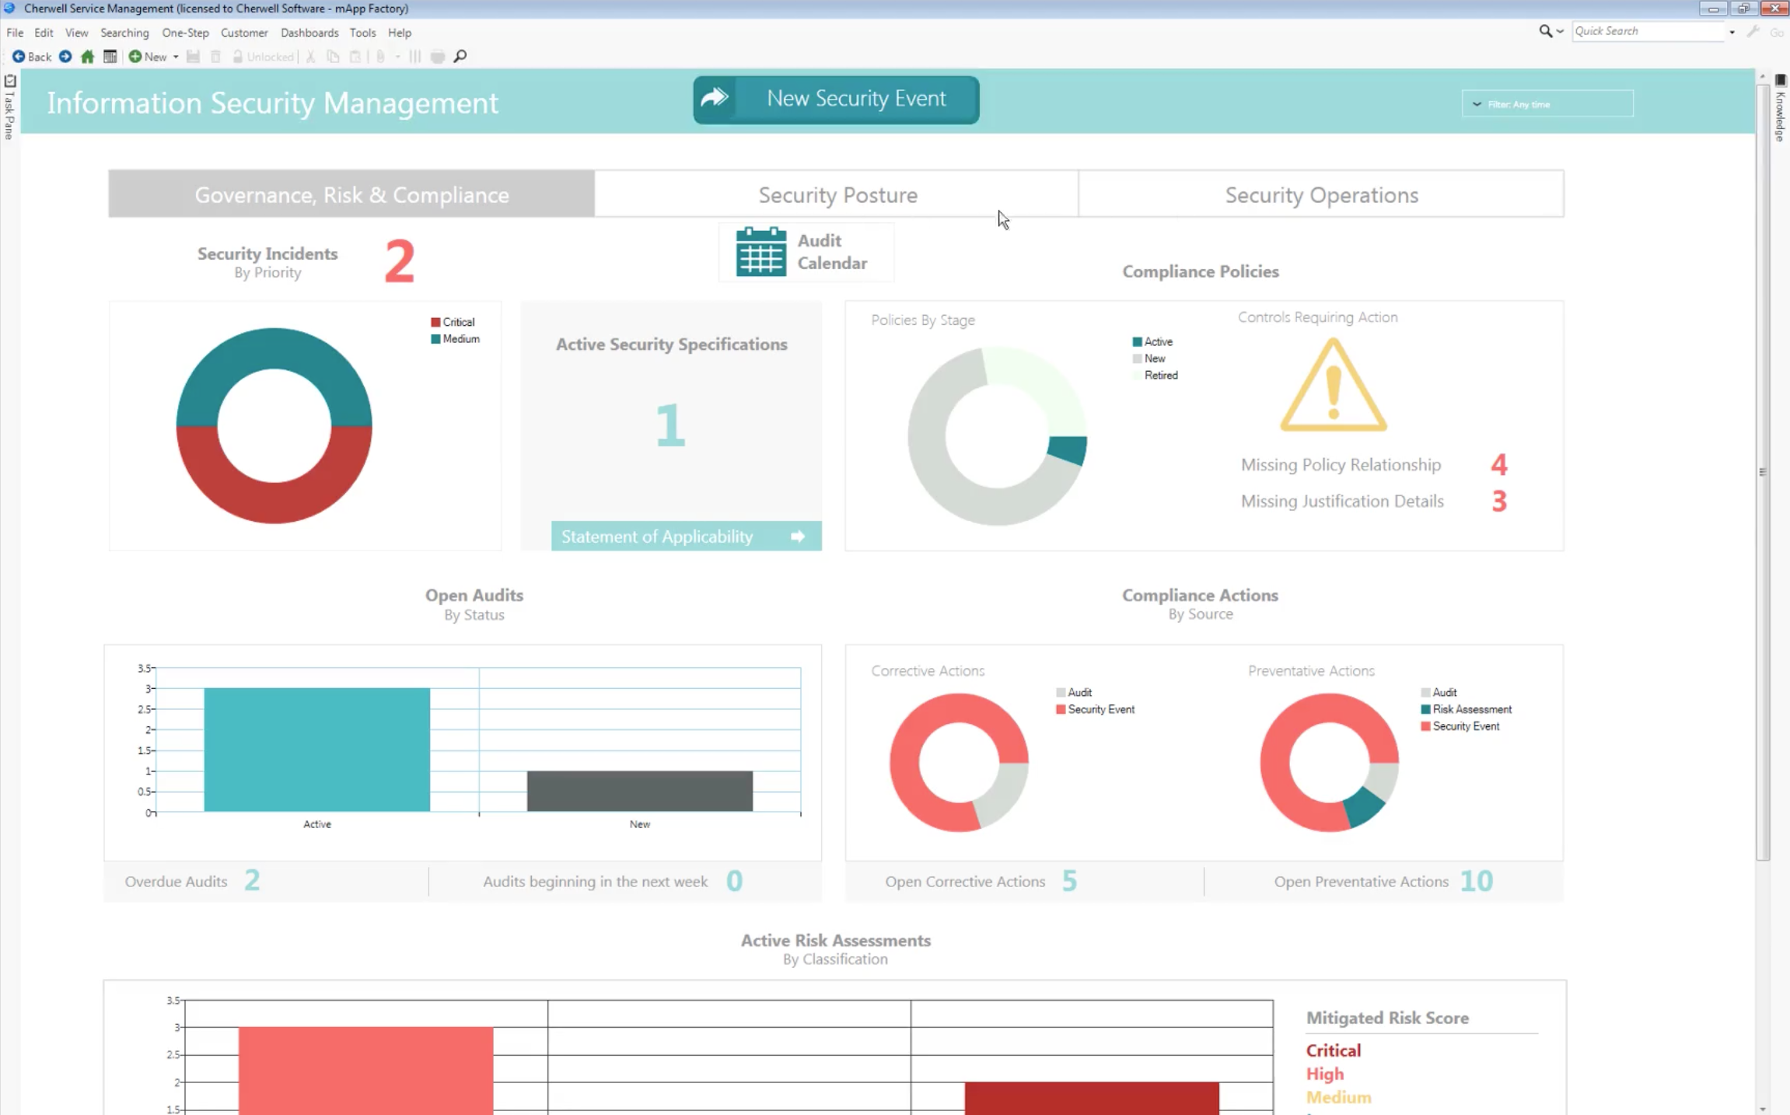The image size is (1790, 1115).
Task: Click the Open Corrective Actions count 5
Action: [1069, 880]
